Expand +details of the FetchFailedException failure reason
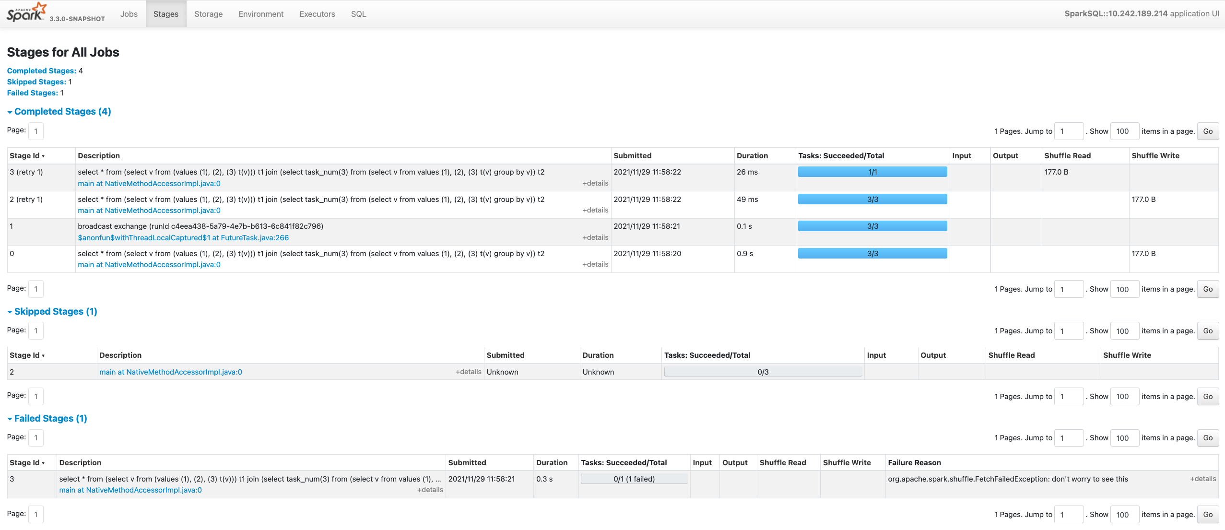 pyautogui.click(x=1202, y=479)
